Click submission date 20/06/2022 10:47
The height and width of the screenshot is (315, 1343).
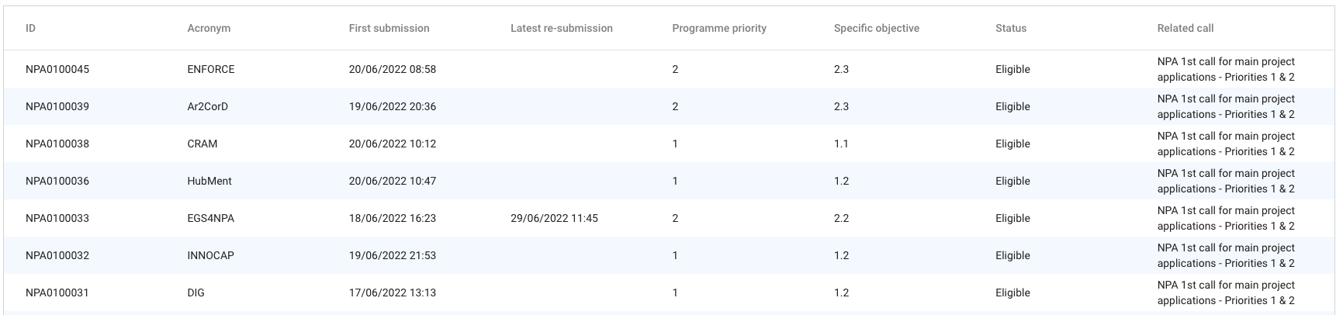(x=392, y=181)
